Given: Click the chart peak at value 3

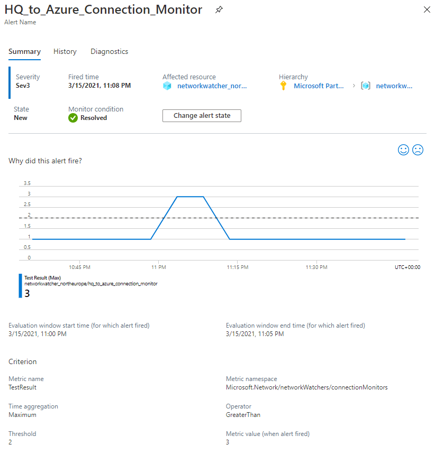Looking at the screenshot, I should click(190, 197).
